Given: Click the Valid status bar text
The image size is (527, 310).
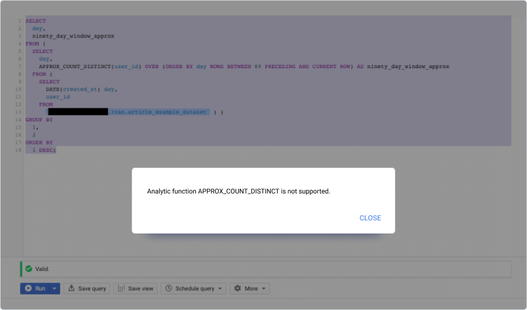Looking at the screenshot, I should (x=42, y=269).
